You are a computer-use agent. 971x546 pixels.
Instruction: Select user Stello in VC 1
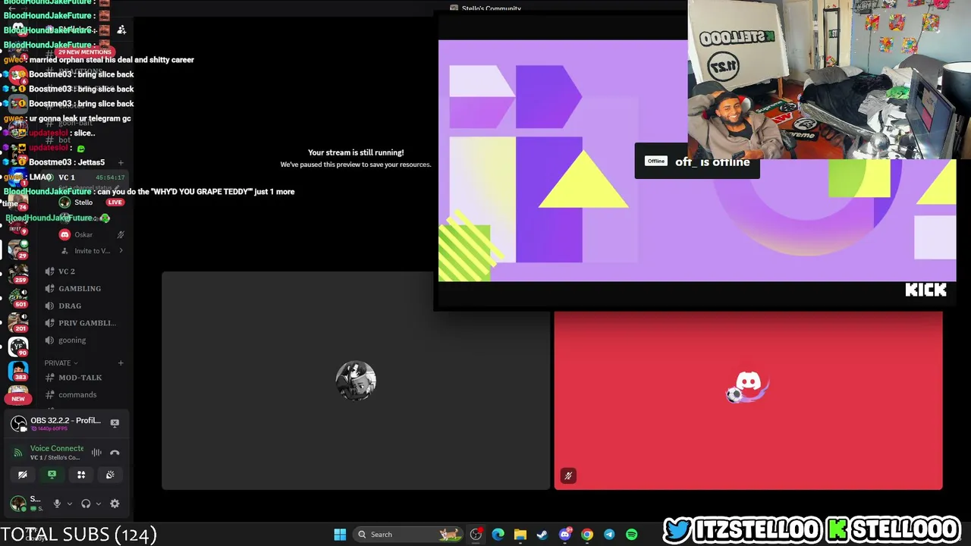(83, 202)
